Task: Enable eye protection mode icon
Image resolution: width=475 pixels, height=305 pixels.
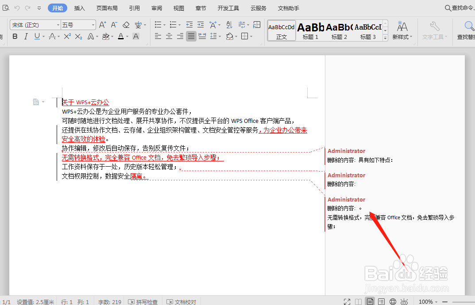Action: [x=404, y=301]
